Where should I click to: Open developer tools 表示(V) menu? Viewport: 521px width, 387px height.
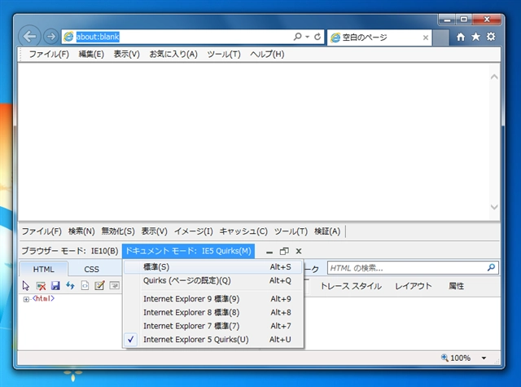pos(155,231)
